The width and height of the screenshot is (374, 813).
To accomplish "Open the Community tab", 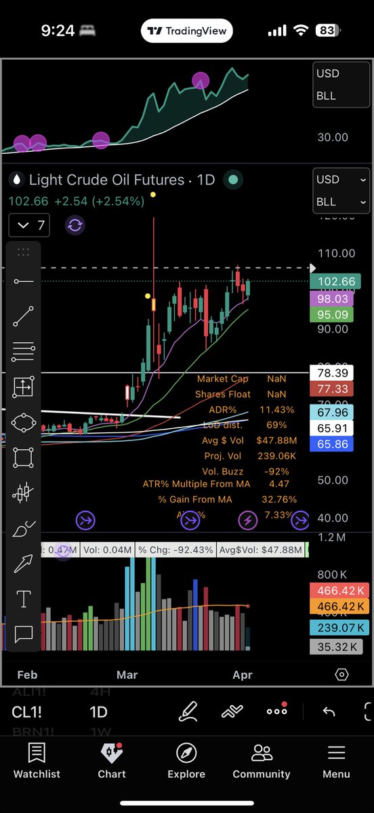I will (262, 760).
